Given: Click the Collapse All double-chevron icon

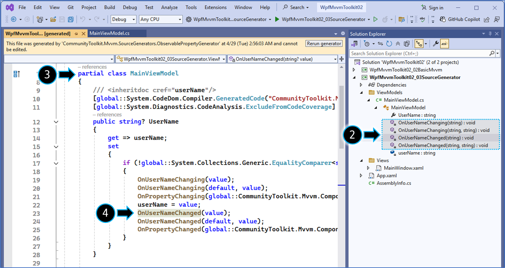Looking at the screenshot, I should pos(398,44).
